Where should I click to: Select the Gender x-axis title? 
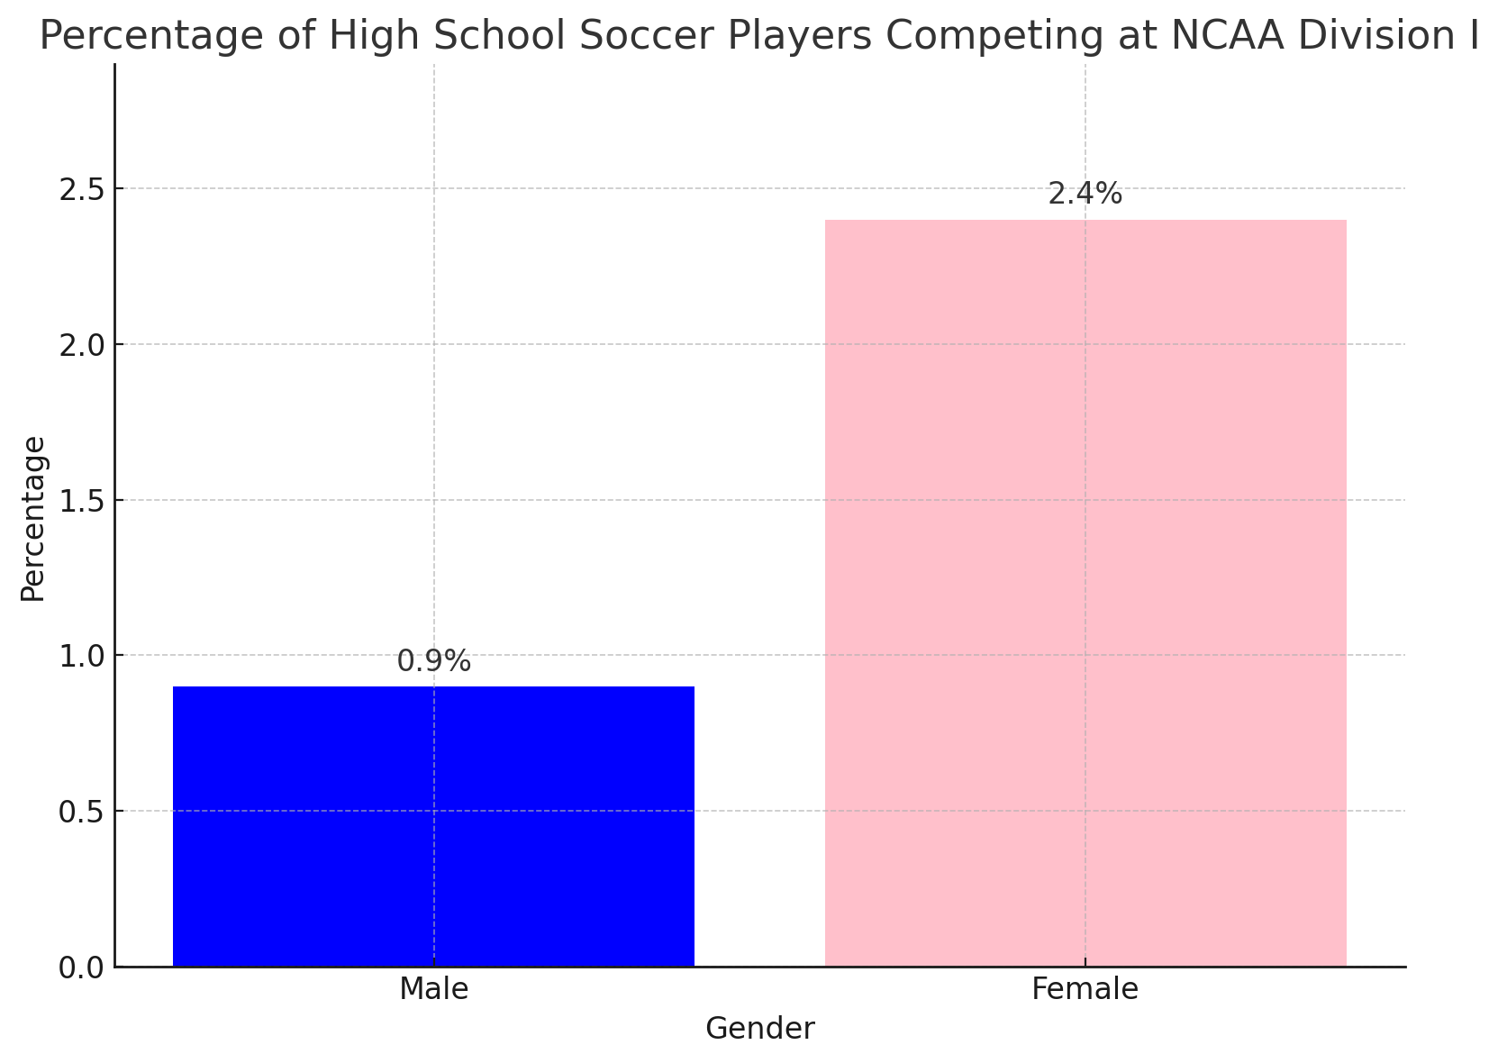[x=759, y=1029]
